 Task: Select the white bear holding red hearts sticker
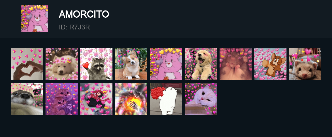(x=166, y=99)
